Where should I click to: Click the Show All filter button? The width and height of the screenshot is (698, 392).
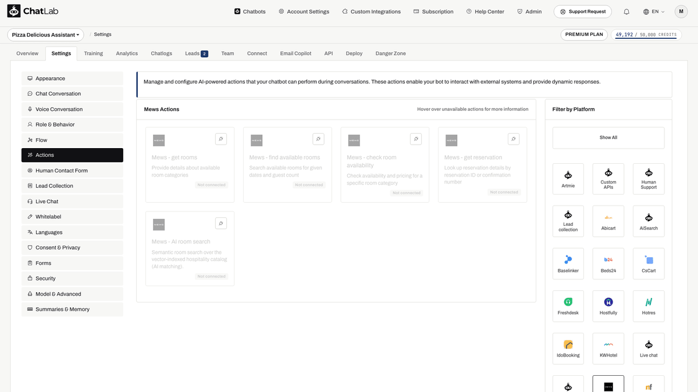click(608, 138)
